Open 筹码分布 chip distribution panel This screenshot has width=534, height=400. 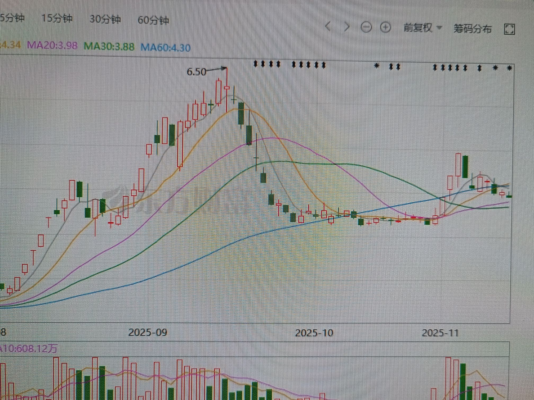473,29
